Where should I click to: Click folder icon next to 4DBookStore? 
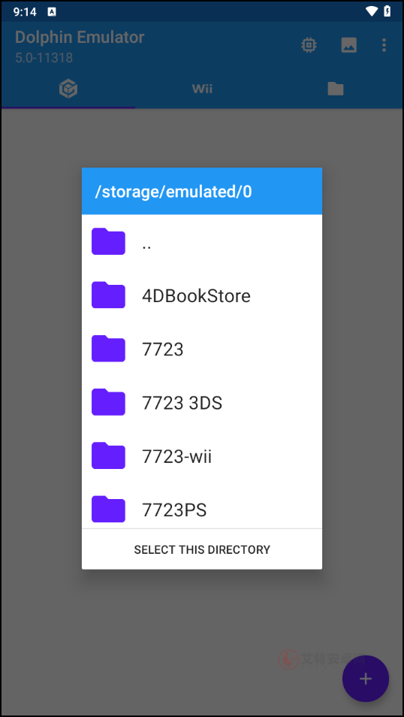tap(108, 295)
